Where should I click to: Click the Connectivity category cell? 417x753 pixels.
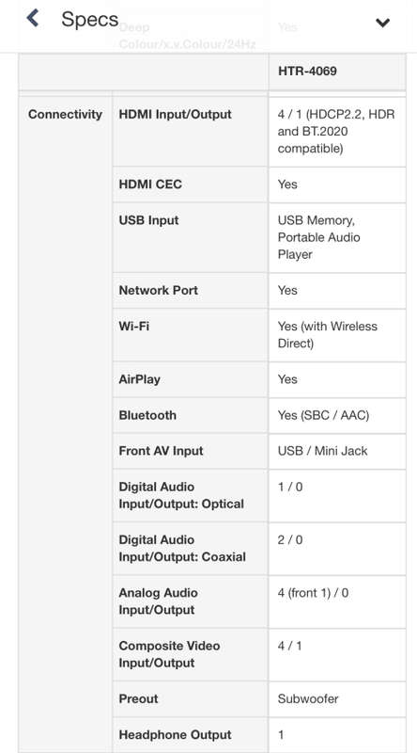[65, 114]
